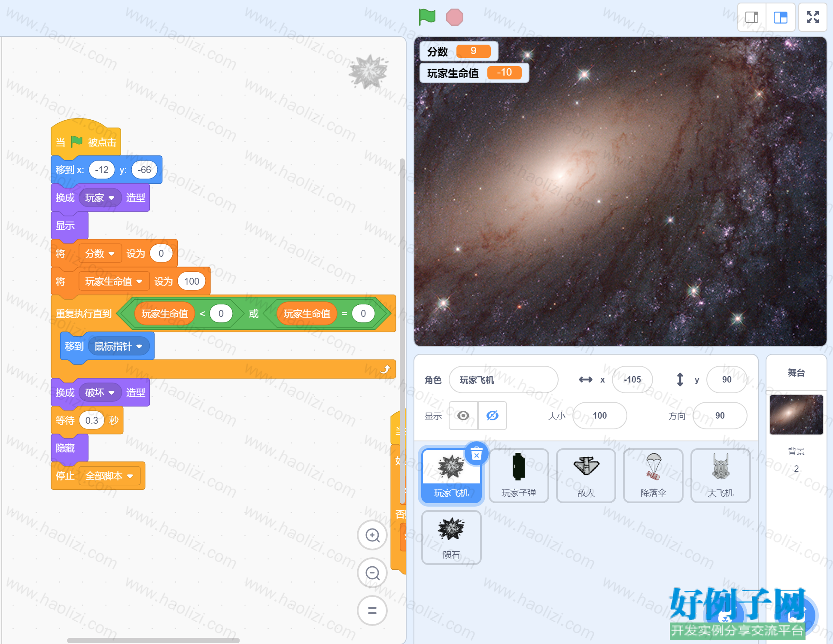Screen dimensions: 833x644
Task: Click the green flag to start project
Action: [427, 17]
